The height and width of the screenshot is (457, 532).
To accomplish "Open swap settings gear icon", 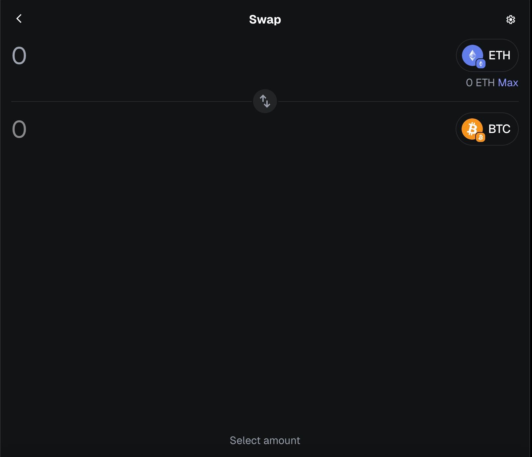I will tap(510, 20).
